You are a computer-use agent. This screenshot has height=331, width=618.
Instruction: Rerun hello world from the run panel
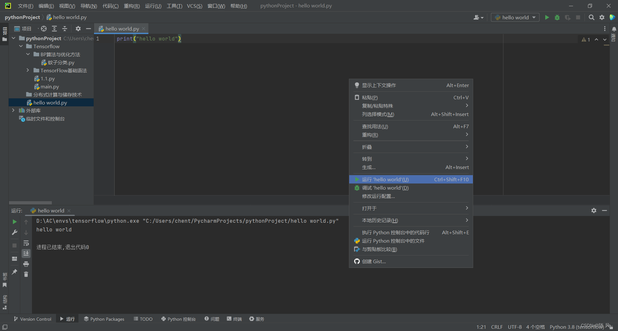click(x=14, y=222)
